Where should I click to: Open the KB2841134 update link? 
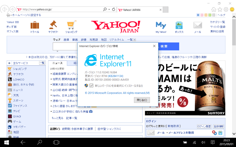point(115,76)
